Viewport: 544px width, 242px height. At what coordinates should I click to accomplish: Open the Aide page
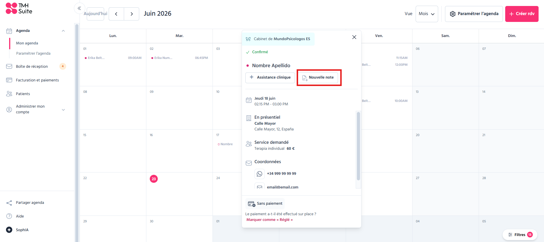click(20, 216)
